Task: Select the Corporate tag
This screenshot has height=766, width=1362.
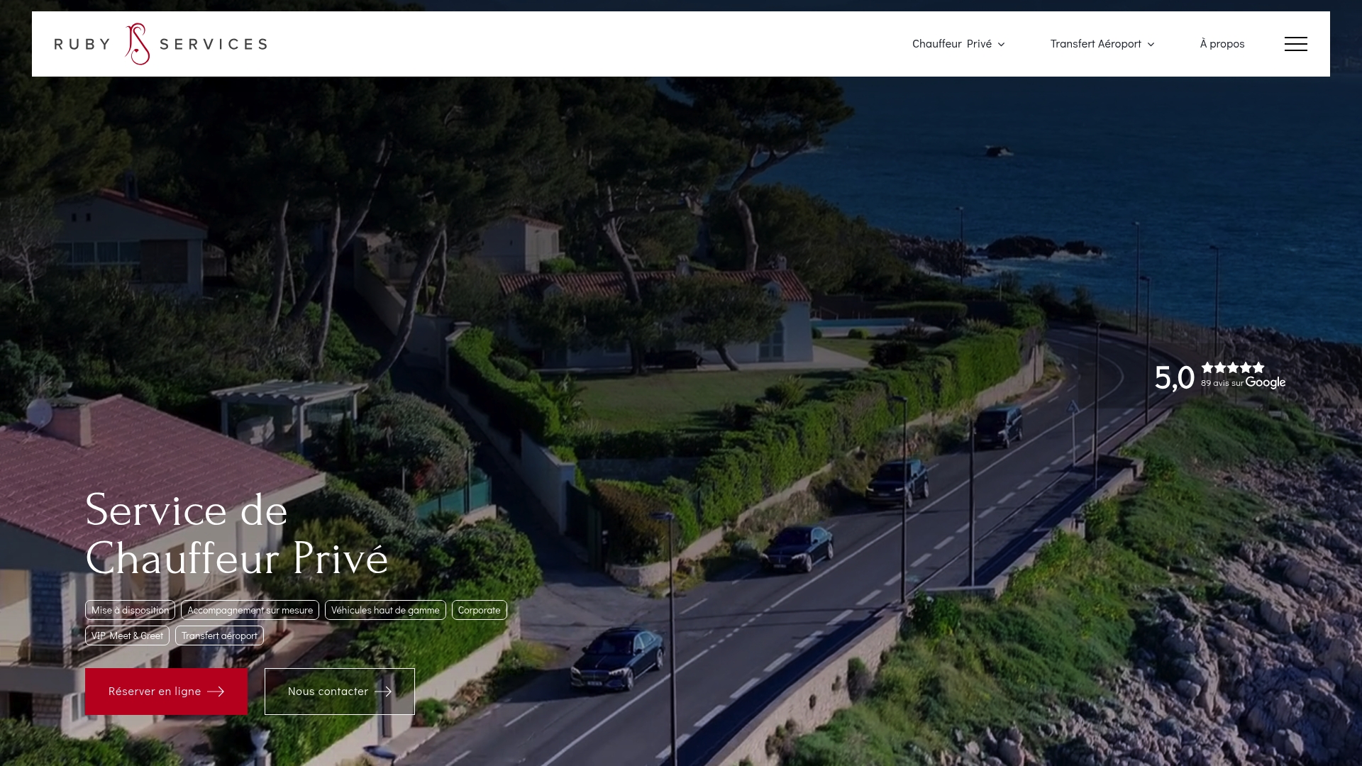Action: 480,610
